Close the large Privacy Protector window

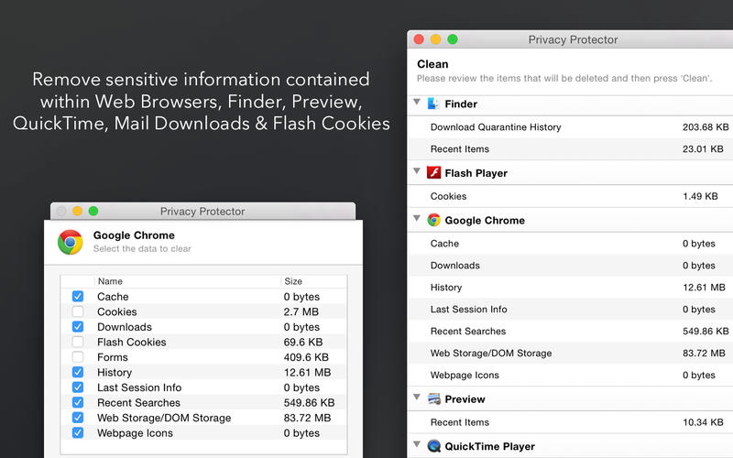[x=419, y=39]
